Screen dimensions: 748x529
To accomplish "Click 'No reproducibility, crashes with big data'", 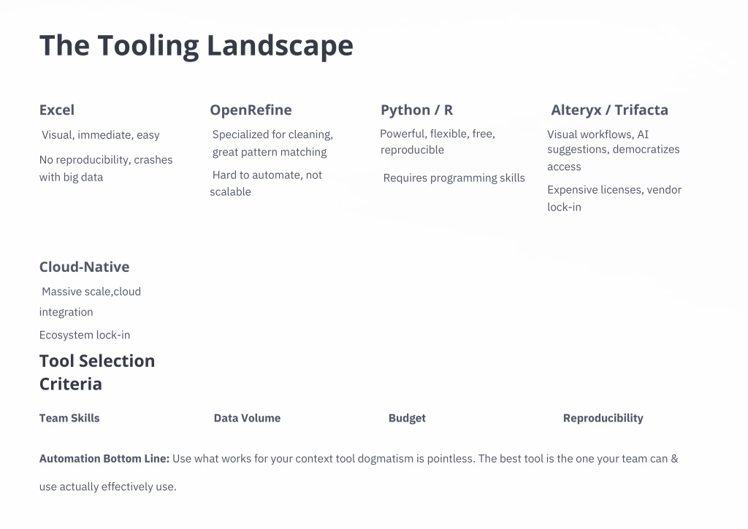I will [x=106, y=168].
